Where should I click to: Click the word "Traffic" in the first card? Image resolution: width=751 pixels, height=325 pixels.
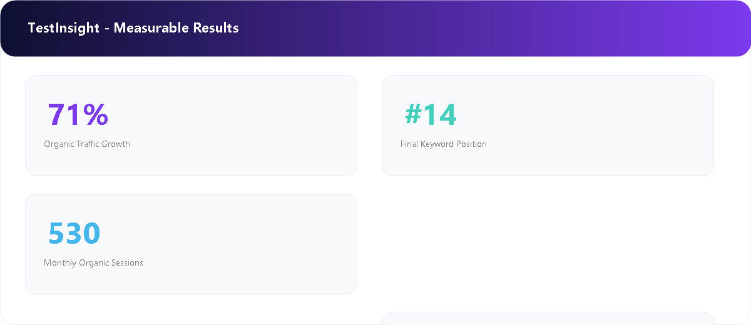pos(88,144)
